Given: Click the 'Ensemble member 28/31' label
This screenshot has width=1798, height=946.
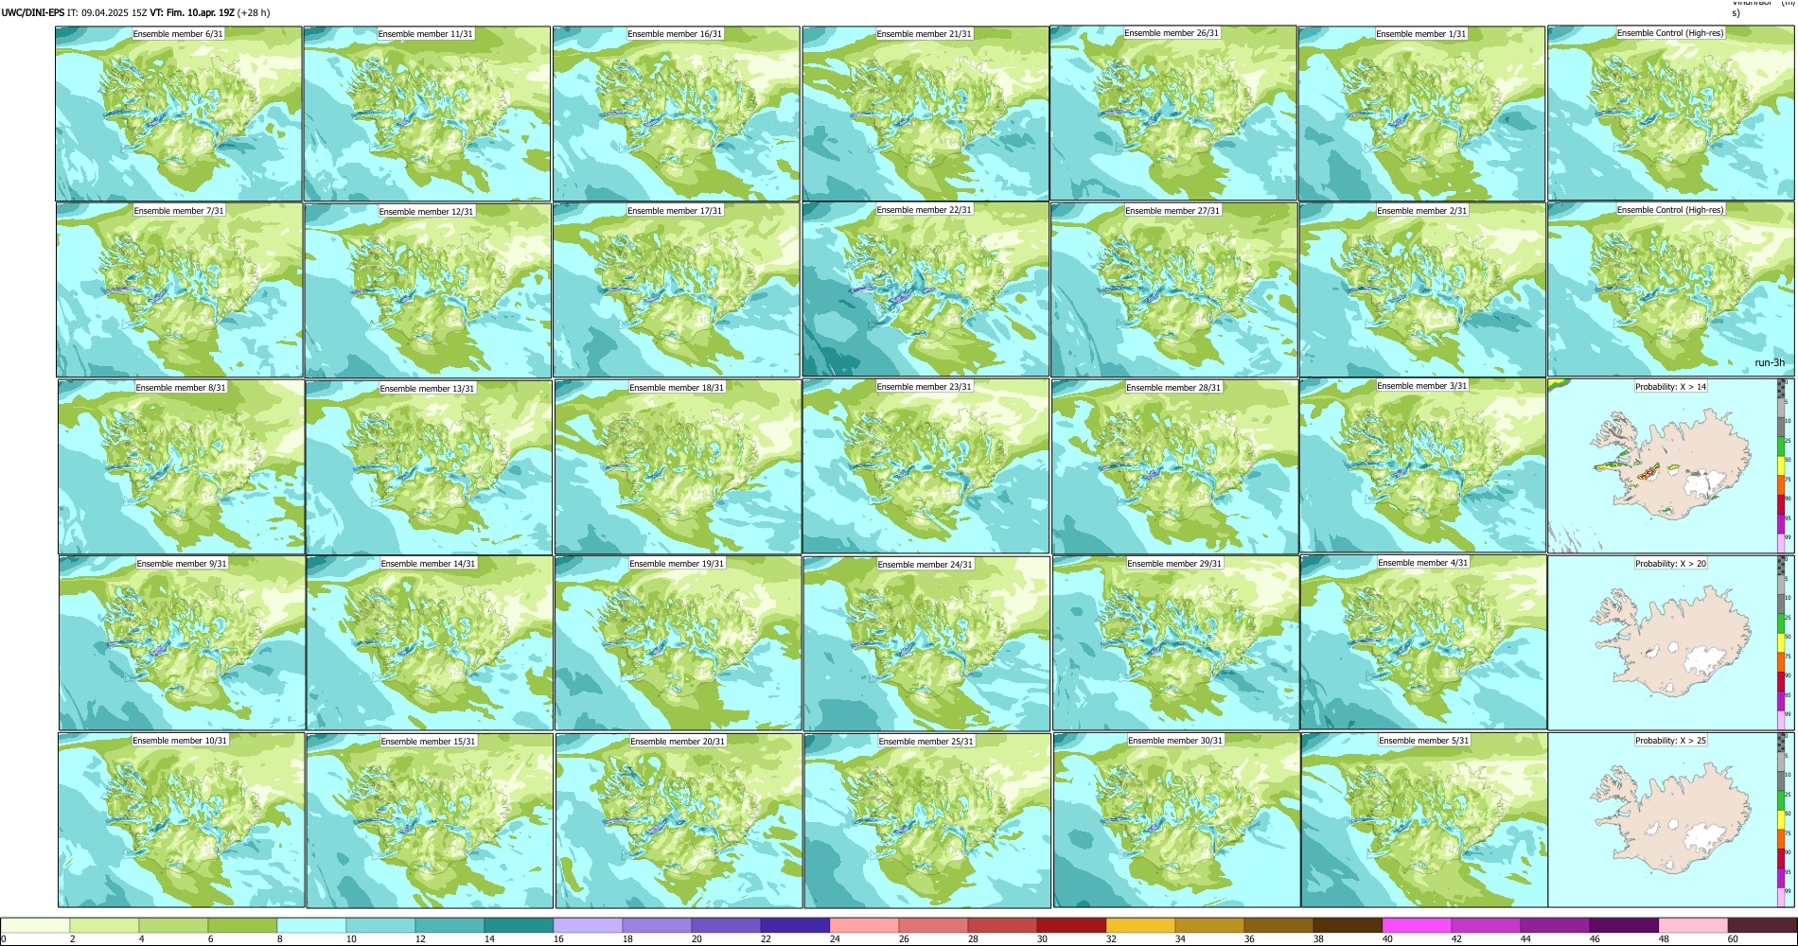Looking at the screenshot, I should click(x=1173, y=387).
